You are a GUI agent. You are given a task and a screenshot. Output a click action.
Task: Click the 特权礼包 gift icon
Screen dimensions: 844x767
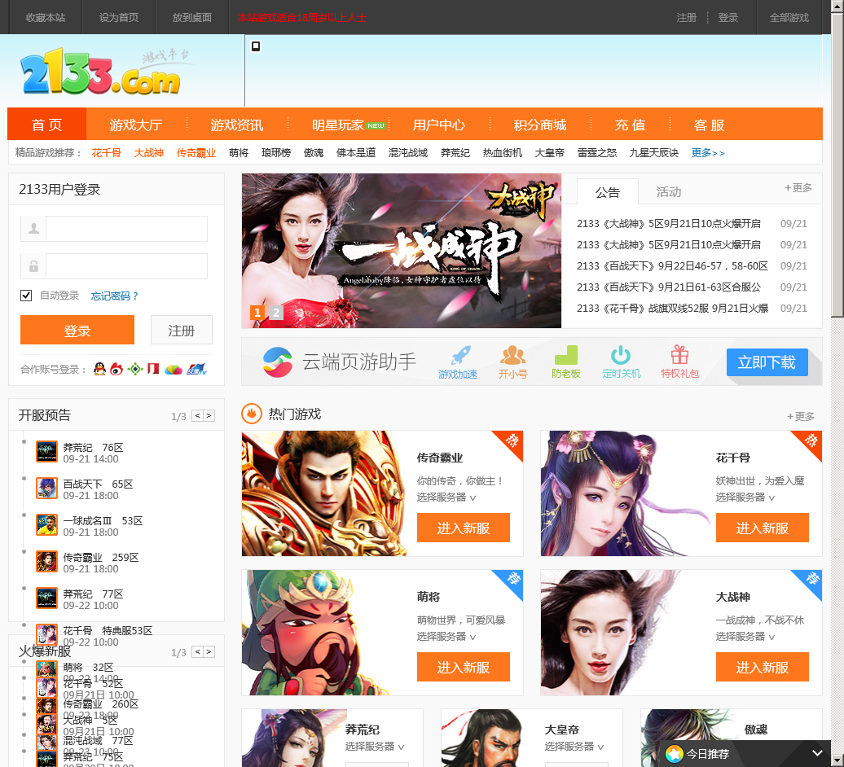click(679, 355)
